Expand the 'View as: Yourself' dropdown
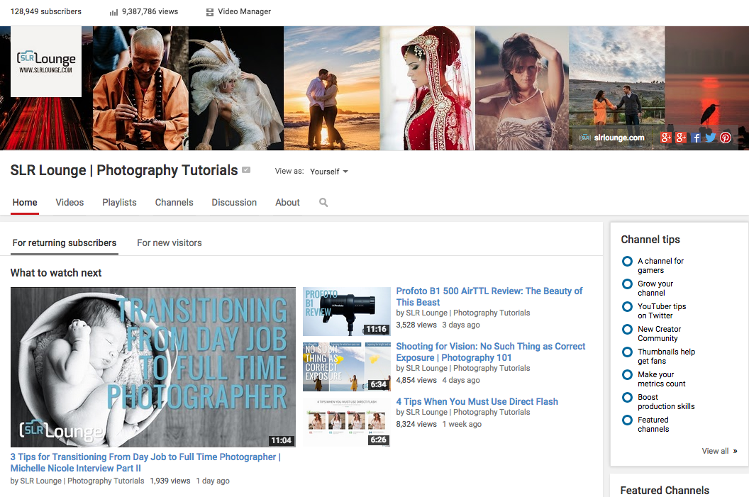Viewport: 749px width, 497px height. click(328, 172)
